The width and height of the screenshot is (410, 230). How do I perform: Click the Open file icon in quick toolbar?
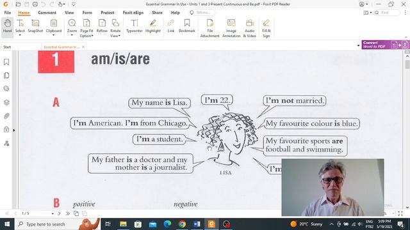[18, 4]
